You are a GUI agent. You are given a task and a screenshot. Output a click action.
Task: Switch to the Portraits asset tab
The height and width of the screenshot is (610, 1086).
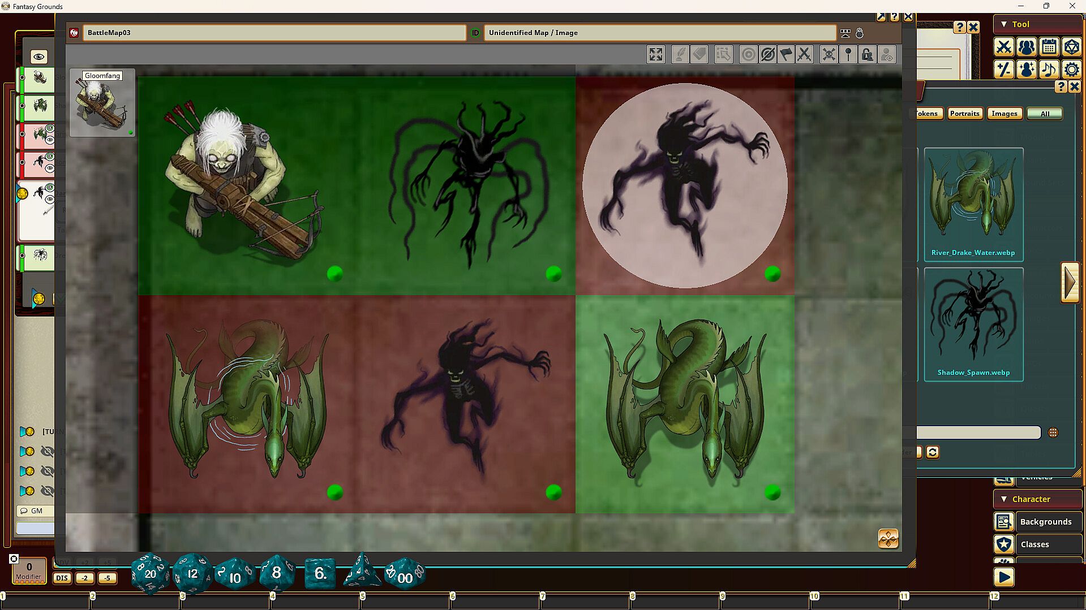pos(964,114)
